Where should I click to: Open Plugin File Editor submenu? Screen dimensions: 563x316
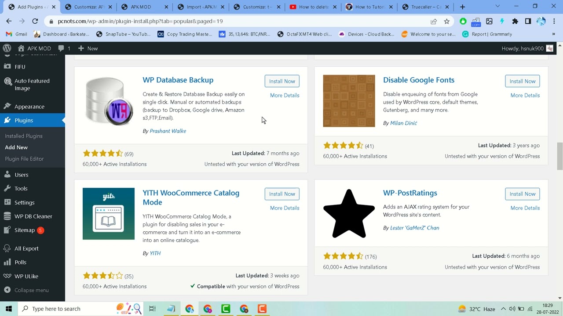pyautogui.click(x=24, y=159)
